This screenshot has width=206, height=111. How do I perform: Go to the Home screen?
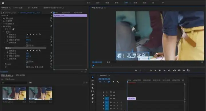pyautogui.click(x=3, y=3)
